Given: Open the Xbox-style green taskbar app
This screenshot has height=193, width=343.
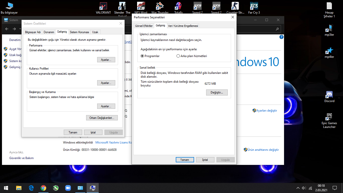Looking at the screenshot, I should pos(56,188).
